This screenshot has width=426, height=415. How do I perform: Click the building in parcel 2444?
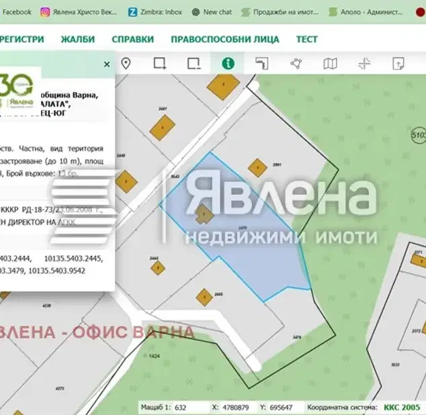[158, 269]
